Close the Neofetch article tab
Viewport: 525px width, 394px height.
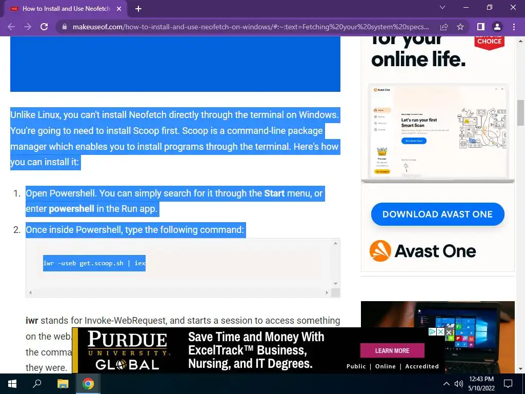pyautogui.click(x=119, y=9)
